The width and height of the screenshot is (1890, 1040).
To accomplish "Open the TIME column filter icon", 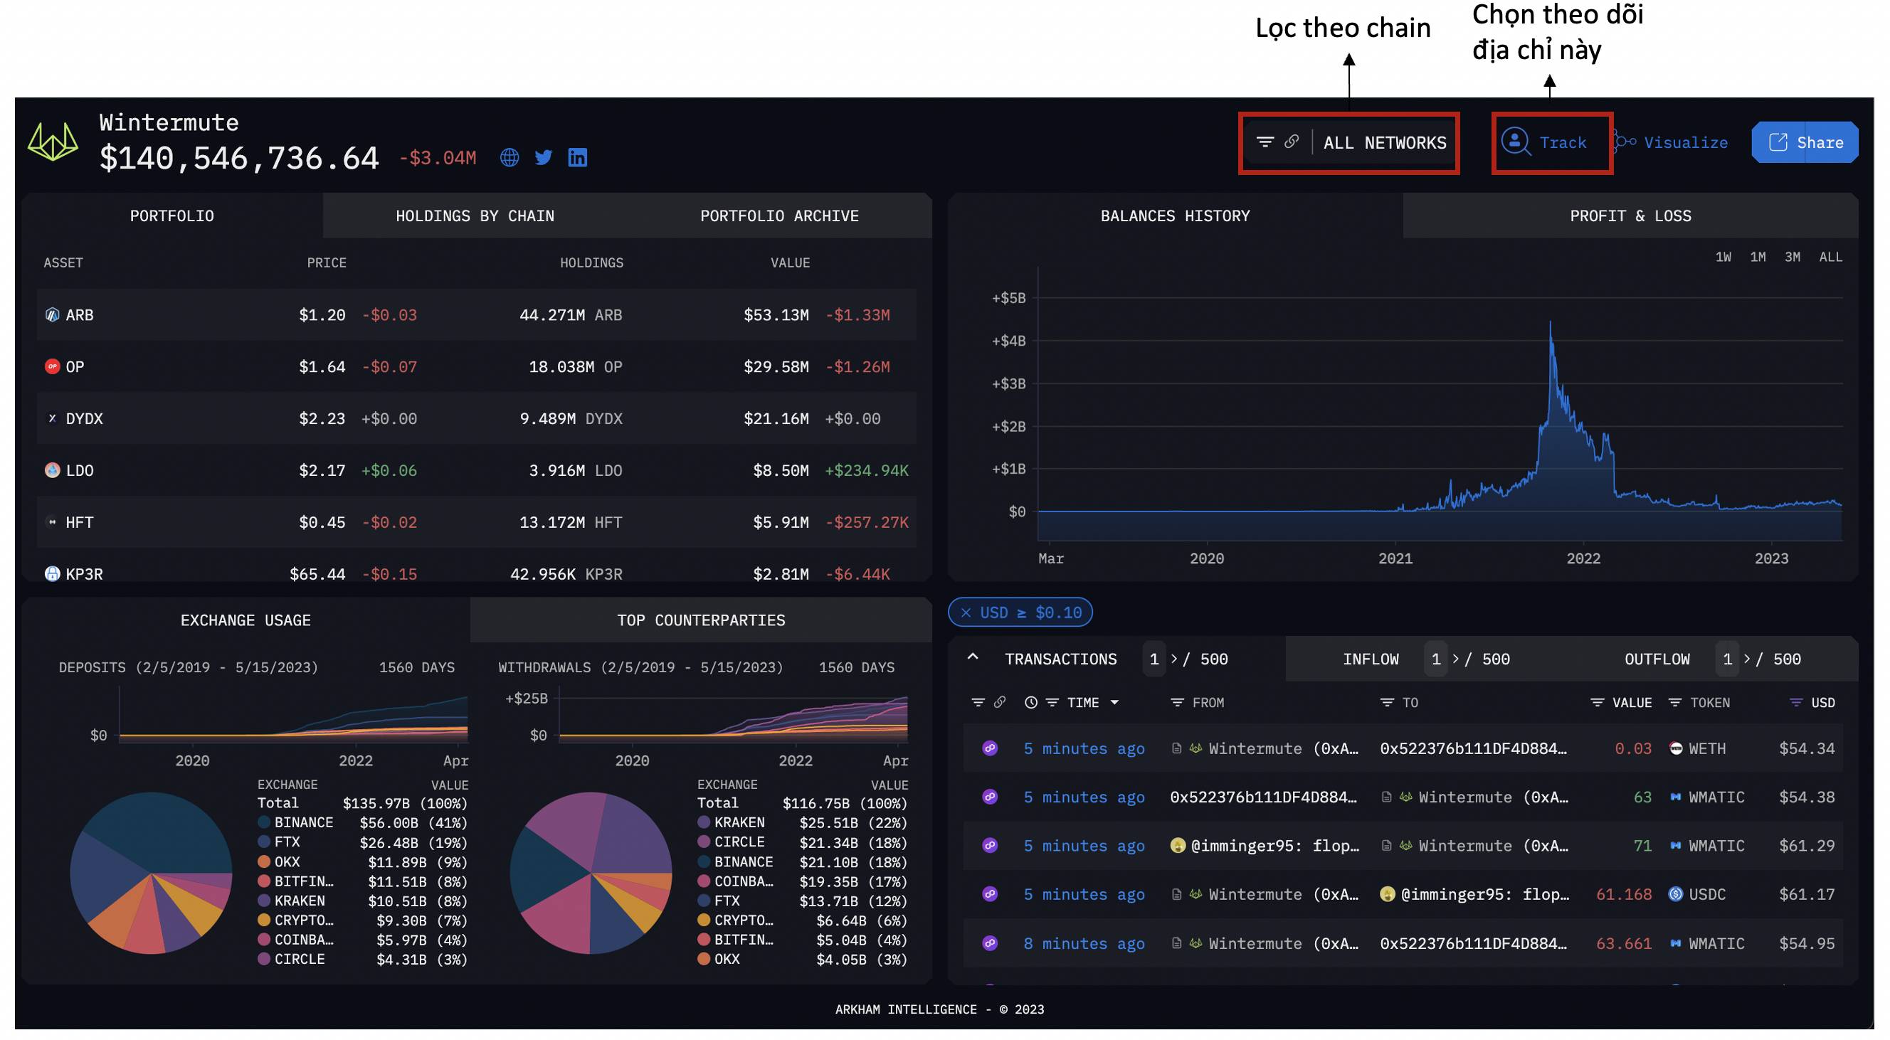I will (1052, 703).
